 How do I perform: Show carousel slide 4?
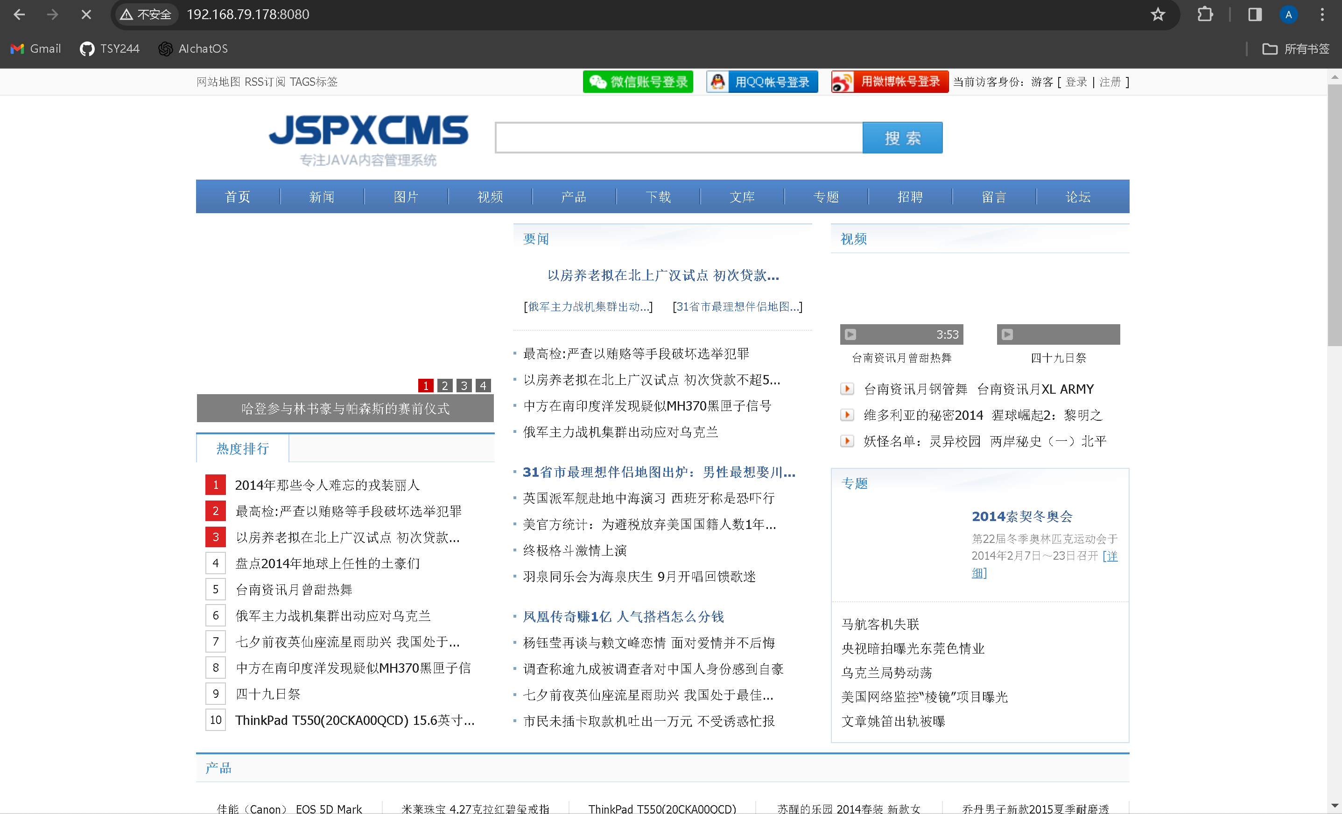point(483,386)
